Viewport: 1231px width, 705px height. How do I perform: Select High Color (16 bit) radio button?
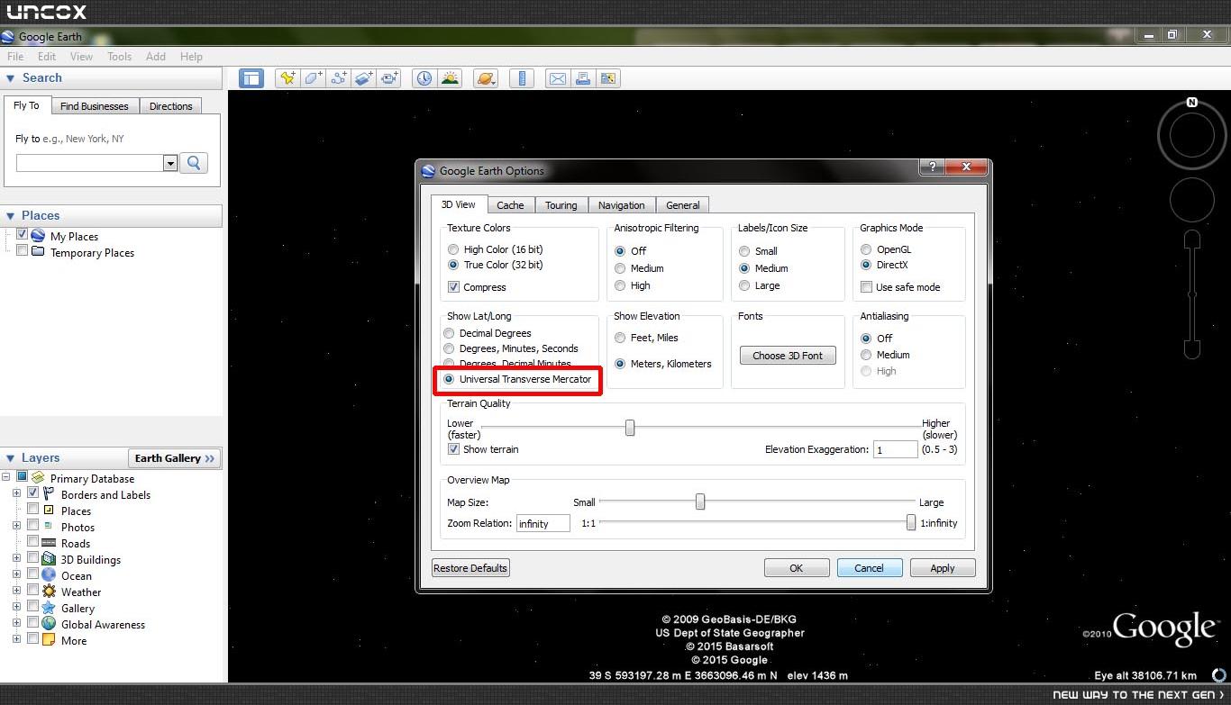click(x=453, y=249)
